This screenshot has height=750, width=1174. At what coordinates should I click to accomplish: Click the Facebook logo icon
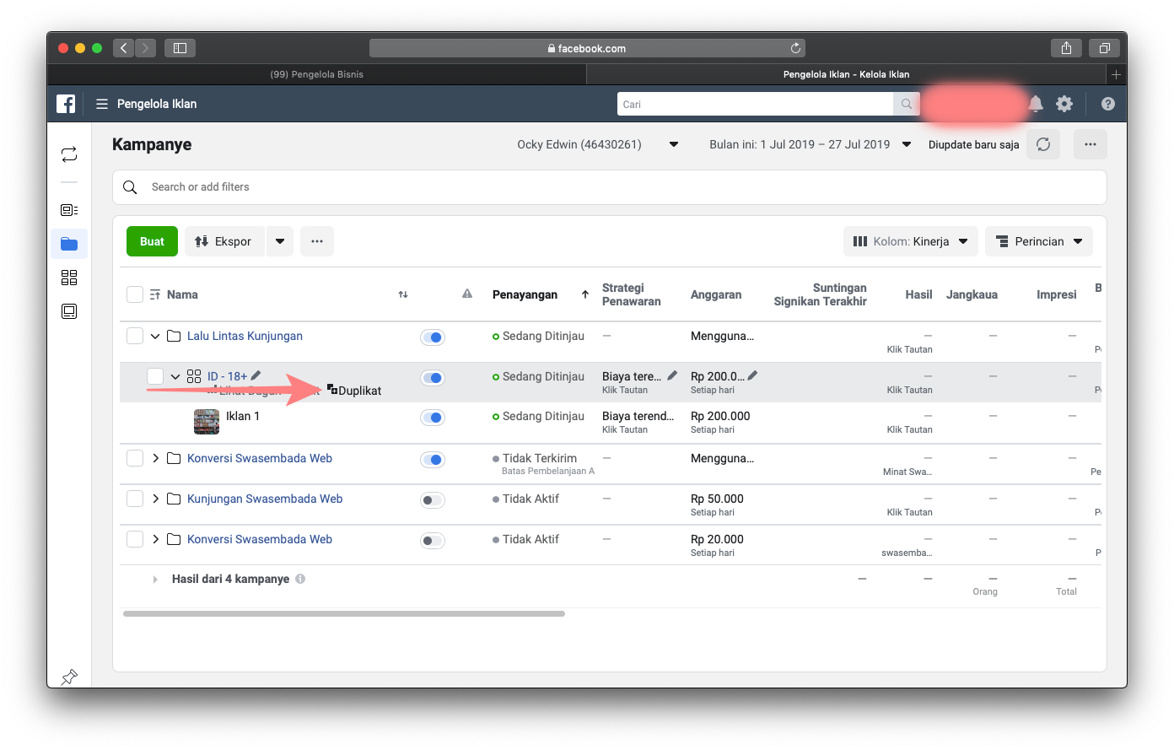(66, 104)
